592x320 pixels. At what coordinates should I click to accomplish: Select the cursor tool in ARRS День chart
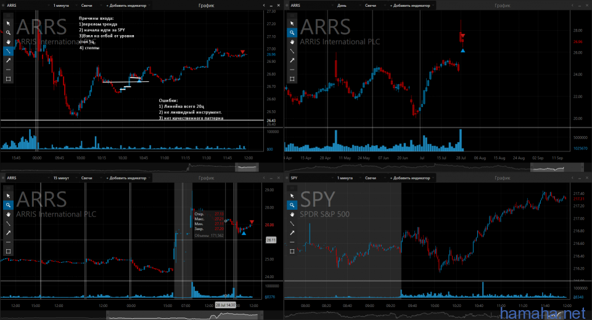(292, 23)
